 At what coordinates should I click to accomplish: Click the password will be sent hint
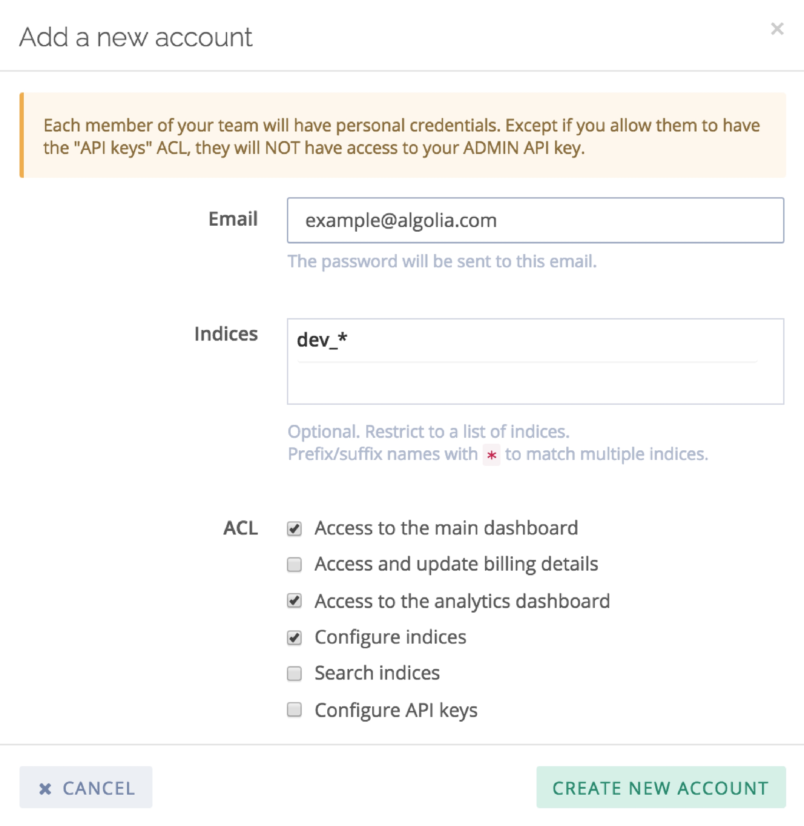tap(442, 261)
